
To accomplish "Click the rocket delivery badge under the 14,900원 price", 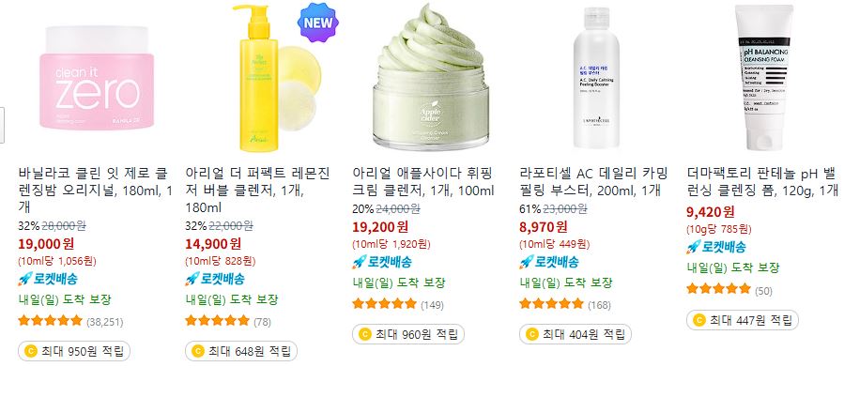I will tap(215, 279).
